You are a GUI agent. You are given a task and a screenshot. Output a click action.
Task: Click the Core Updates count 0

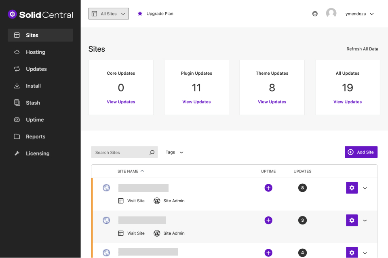(121, 88)
